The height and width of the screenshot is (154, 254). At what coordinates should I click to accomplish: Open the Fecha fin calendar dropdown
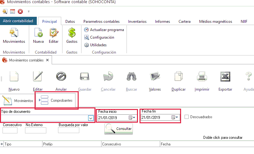point(175,118)
